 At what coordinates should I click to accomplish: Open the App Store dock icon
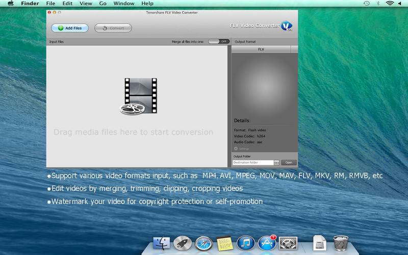[x=267, y=243]
